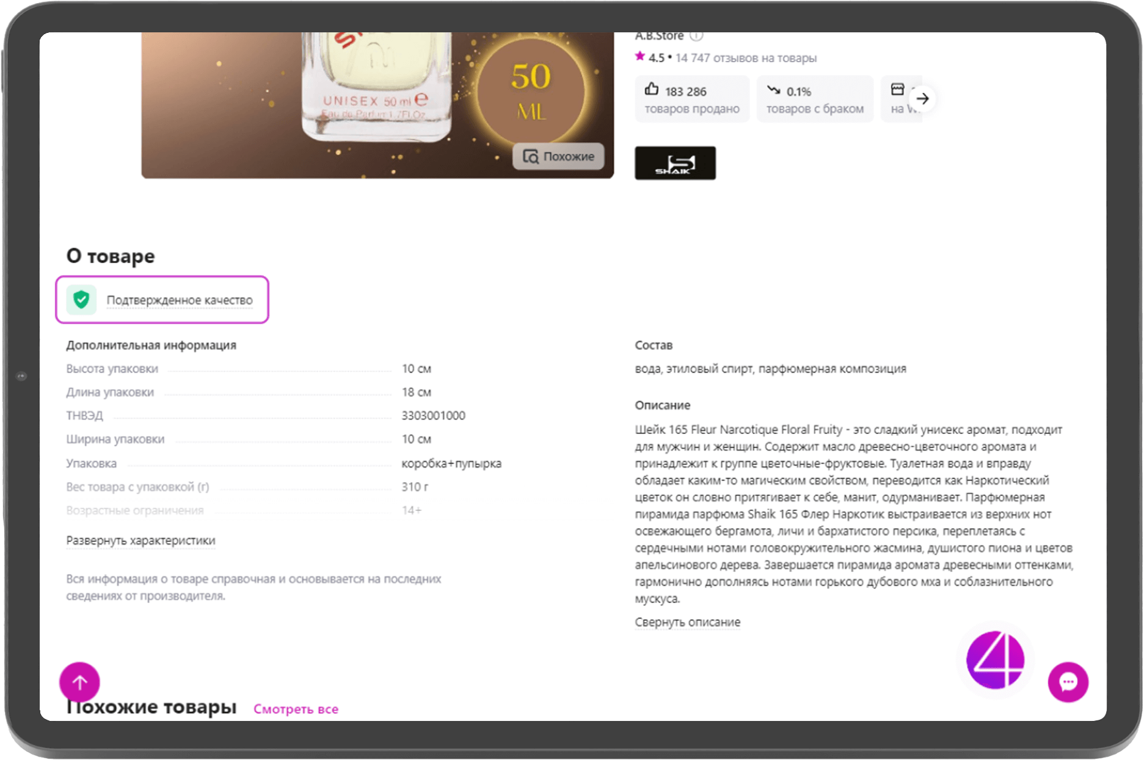Click the Длина упаковки 18 см value

point(416,392)
